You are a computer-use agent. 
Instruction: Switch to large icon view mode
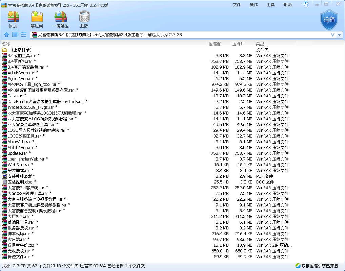(x=15, y=34)
